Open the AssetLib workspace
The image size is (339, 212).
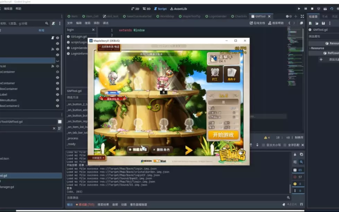point(179,9)
